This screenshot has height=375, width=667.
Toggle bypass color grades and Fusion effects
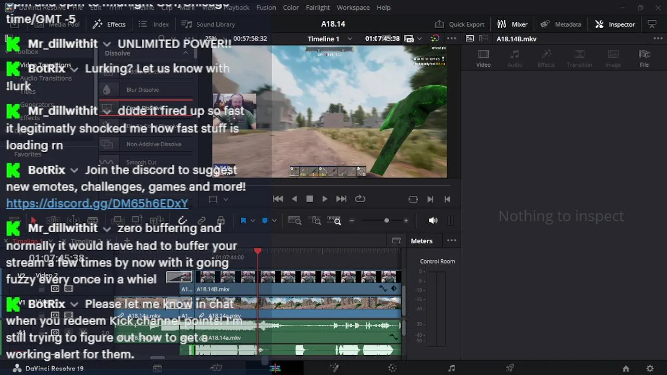tap(435, 39)
